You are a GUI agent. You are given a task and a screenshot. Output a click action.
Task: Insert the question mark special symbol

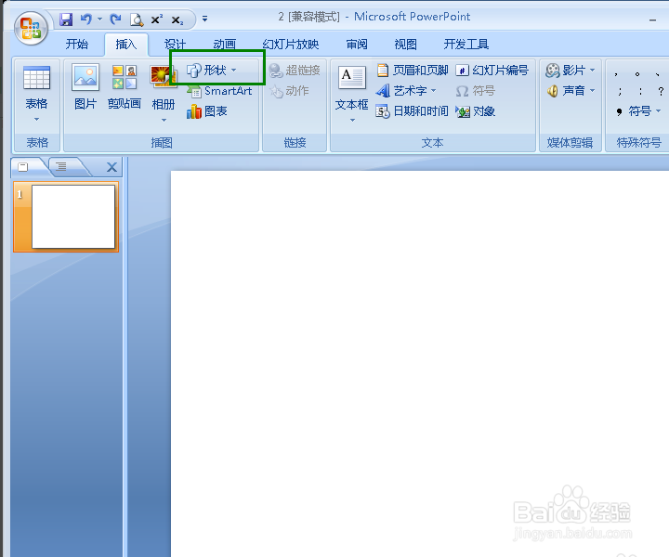point(661,91)
